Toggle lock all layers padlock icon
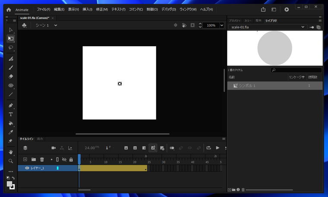 [71, 159]
